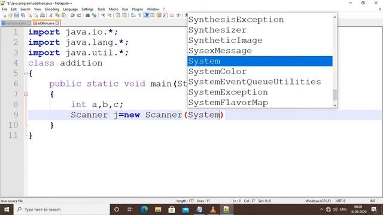This screenshot has width=383, height=215.
Task: Open Microsoft Edge from the taskbar
Action: [144, 210]
